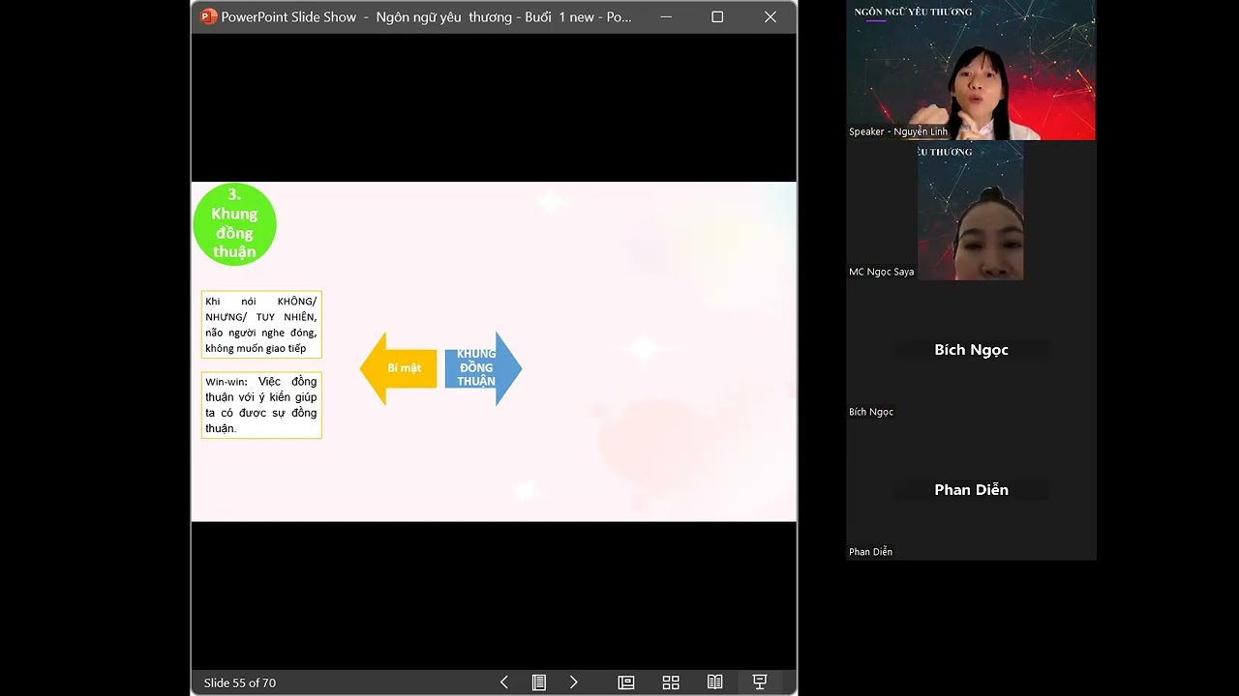Maximize the PowerPoint Slide Show window
Viewport: 1239px width, 696px height.
click(x=717, y=16)
